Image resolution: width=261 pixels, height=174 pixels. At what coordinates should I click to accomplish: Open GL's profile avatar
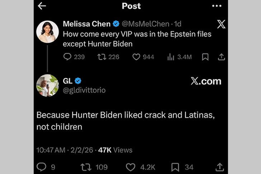pyautogui.click(x=47, y=85)
